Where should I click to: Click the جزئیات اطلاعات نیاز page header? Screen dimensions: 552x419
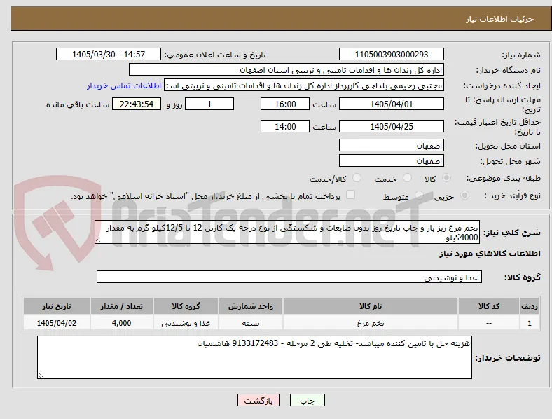(500, 19)
